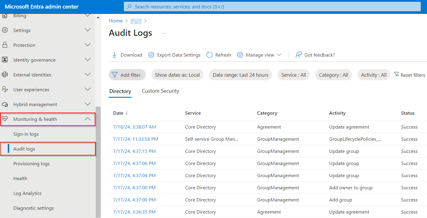Follow the Home breadcrumb link
The height and width of the screenshot is (218, 427).
coord(116,21)
